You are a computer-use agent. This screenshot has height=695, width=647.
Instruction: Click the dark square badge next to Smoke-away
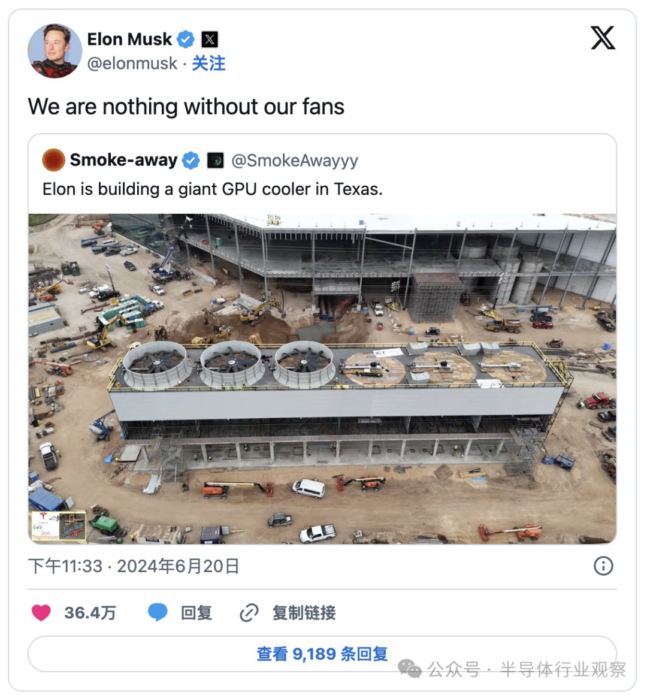click(x=215, y=160)
